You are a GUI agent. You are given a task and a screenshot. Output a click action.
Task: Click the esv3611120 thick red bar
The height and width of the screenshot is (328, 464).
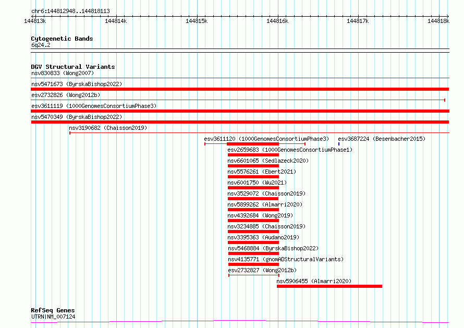click(253, 144)
